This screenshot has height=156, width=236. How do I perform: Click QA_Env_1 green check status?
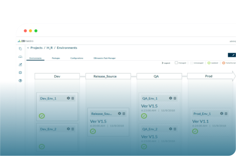pos(144,116)
